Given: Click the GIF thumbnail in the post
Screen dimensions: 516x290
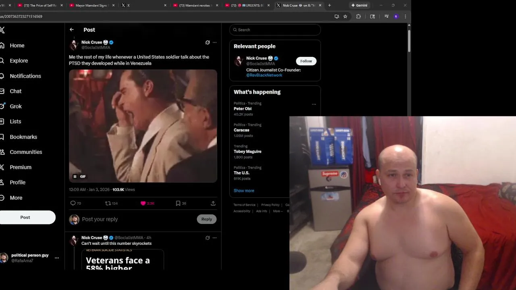Looking at the screenshot, I should pos(143,126).
